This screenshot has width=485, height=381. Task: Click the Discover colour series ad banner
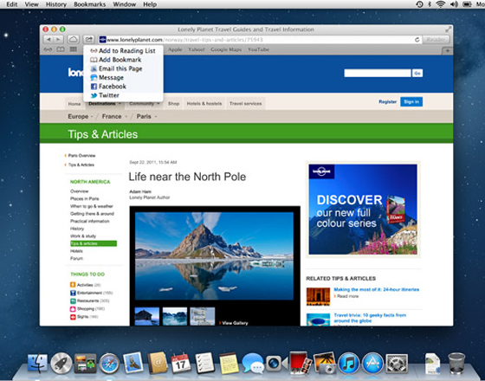click(363, 210)
